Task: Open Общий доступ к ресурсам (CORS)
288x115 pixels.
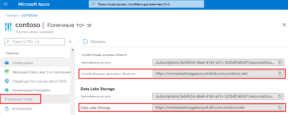Action: [39, 81]
